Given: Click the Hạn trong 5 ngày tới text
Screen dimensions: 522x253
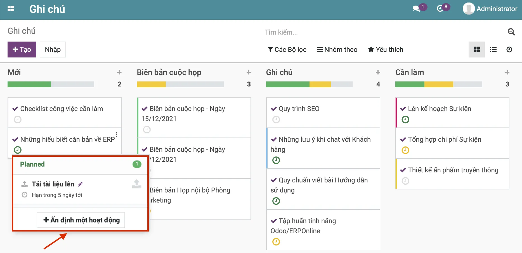Looking at the screenshot, I should click(57, 195).
